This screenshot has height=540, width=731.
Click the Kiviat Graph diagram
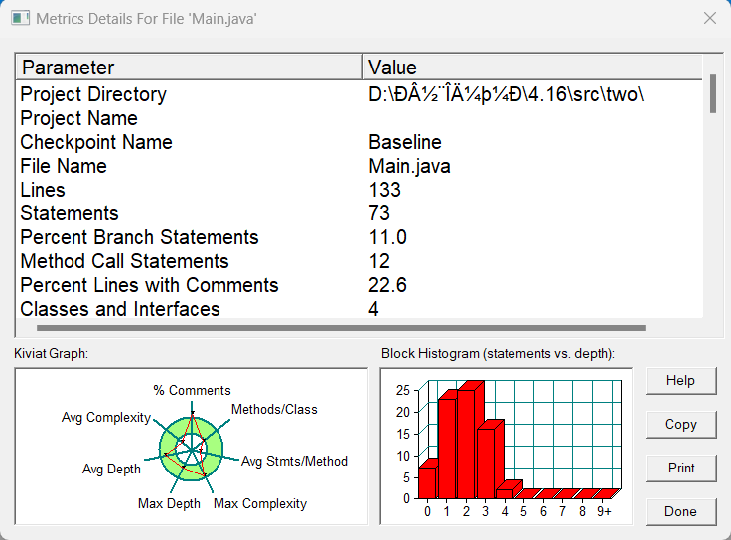point(191,447)
